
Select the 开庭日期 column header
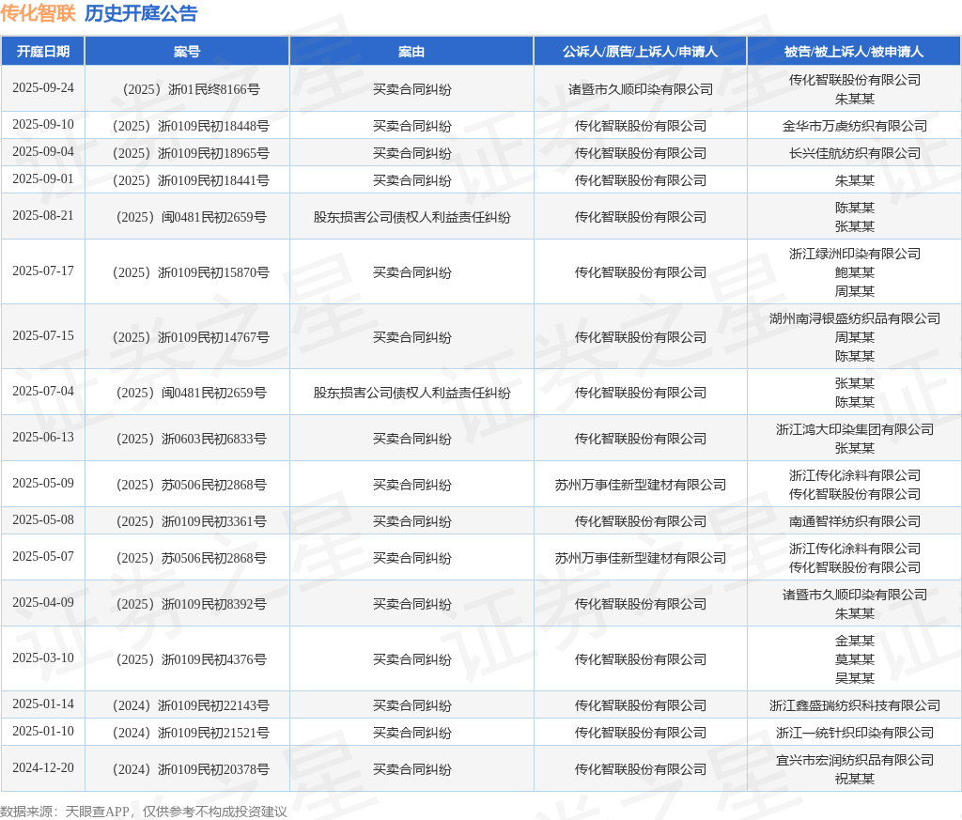click(43, 52)
